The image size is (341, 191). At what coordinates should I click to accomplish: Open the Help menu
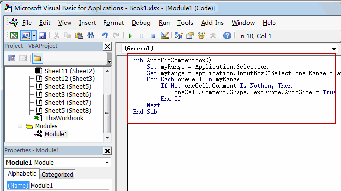(269, 22)
